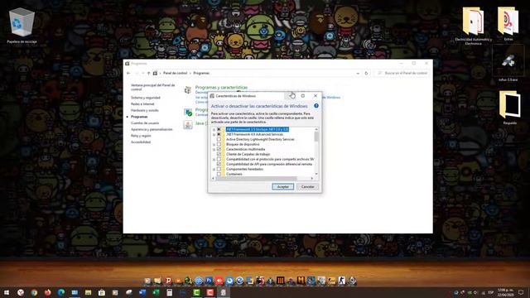Open Redes e Internet category
Screen dimensions: 530x298
pos(142,104)
